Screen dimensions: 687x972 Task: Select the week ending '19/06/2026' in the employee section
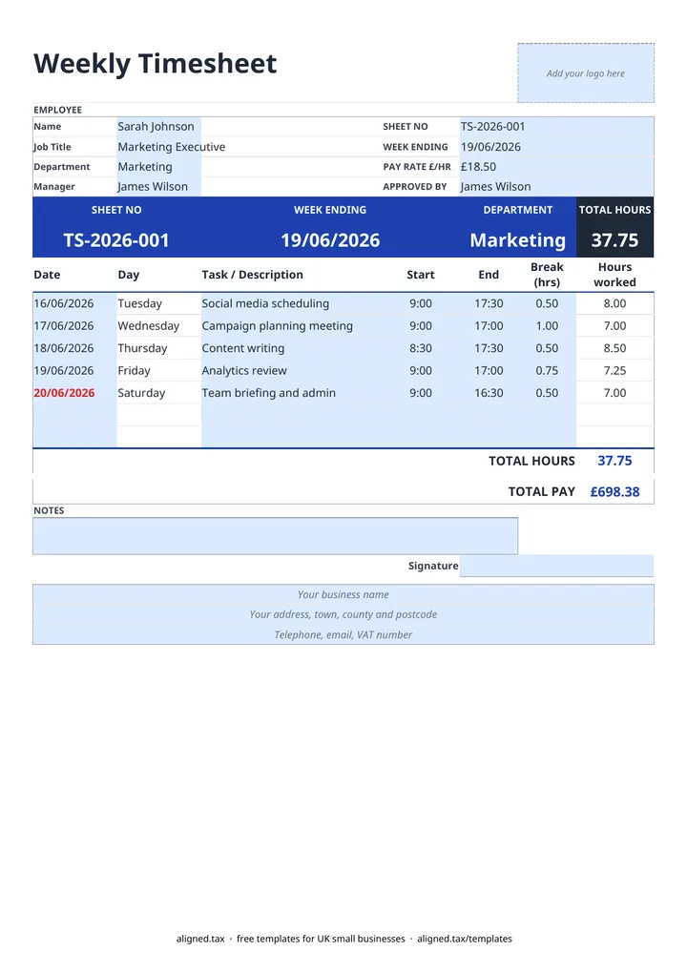(x=490, y=147)
